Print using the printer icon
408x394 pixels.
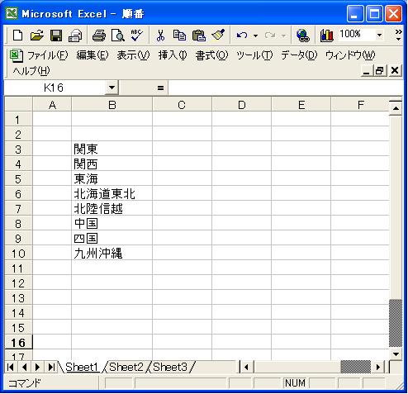pos(99,36)
